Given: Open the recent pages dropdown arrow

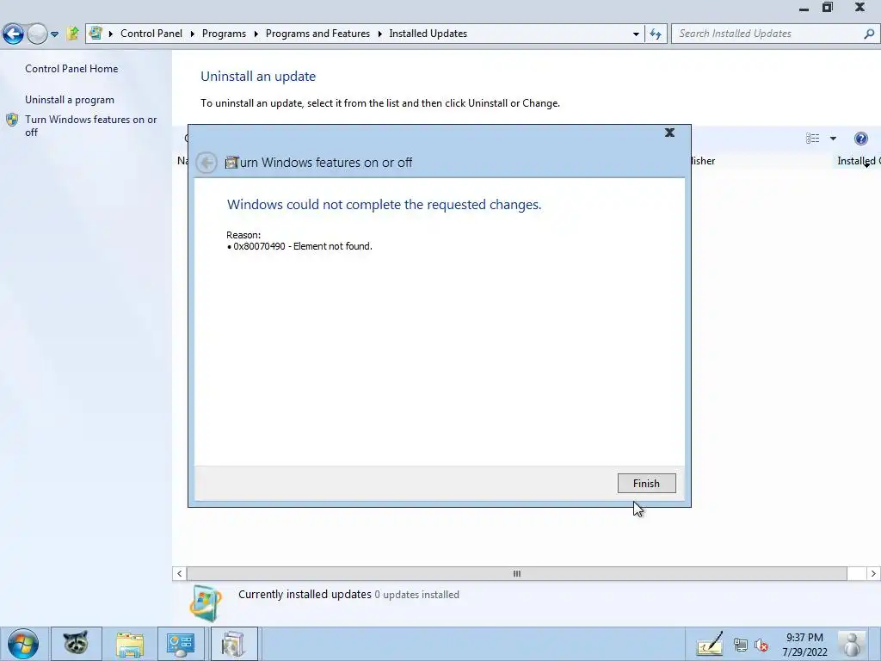Looking at the screenshot, I should point(54,34).
